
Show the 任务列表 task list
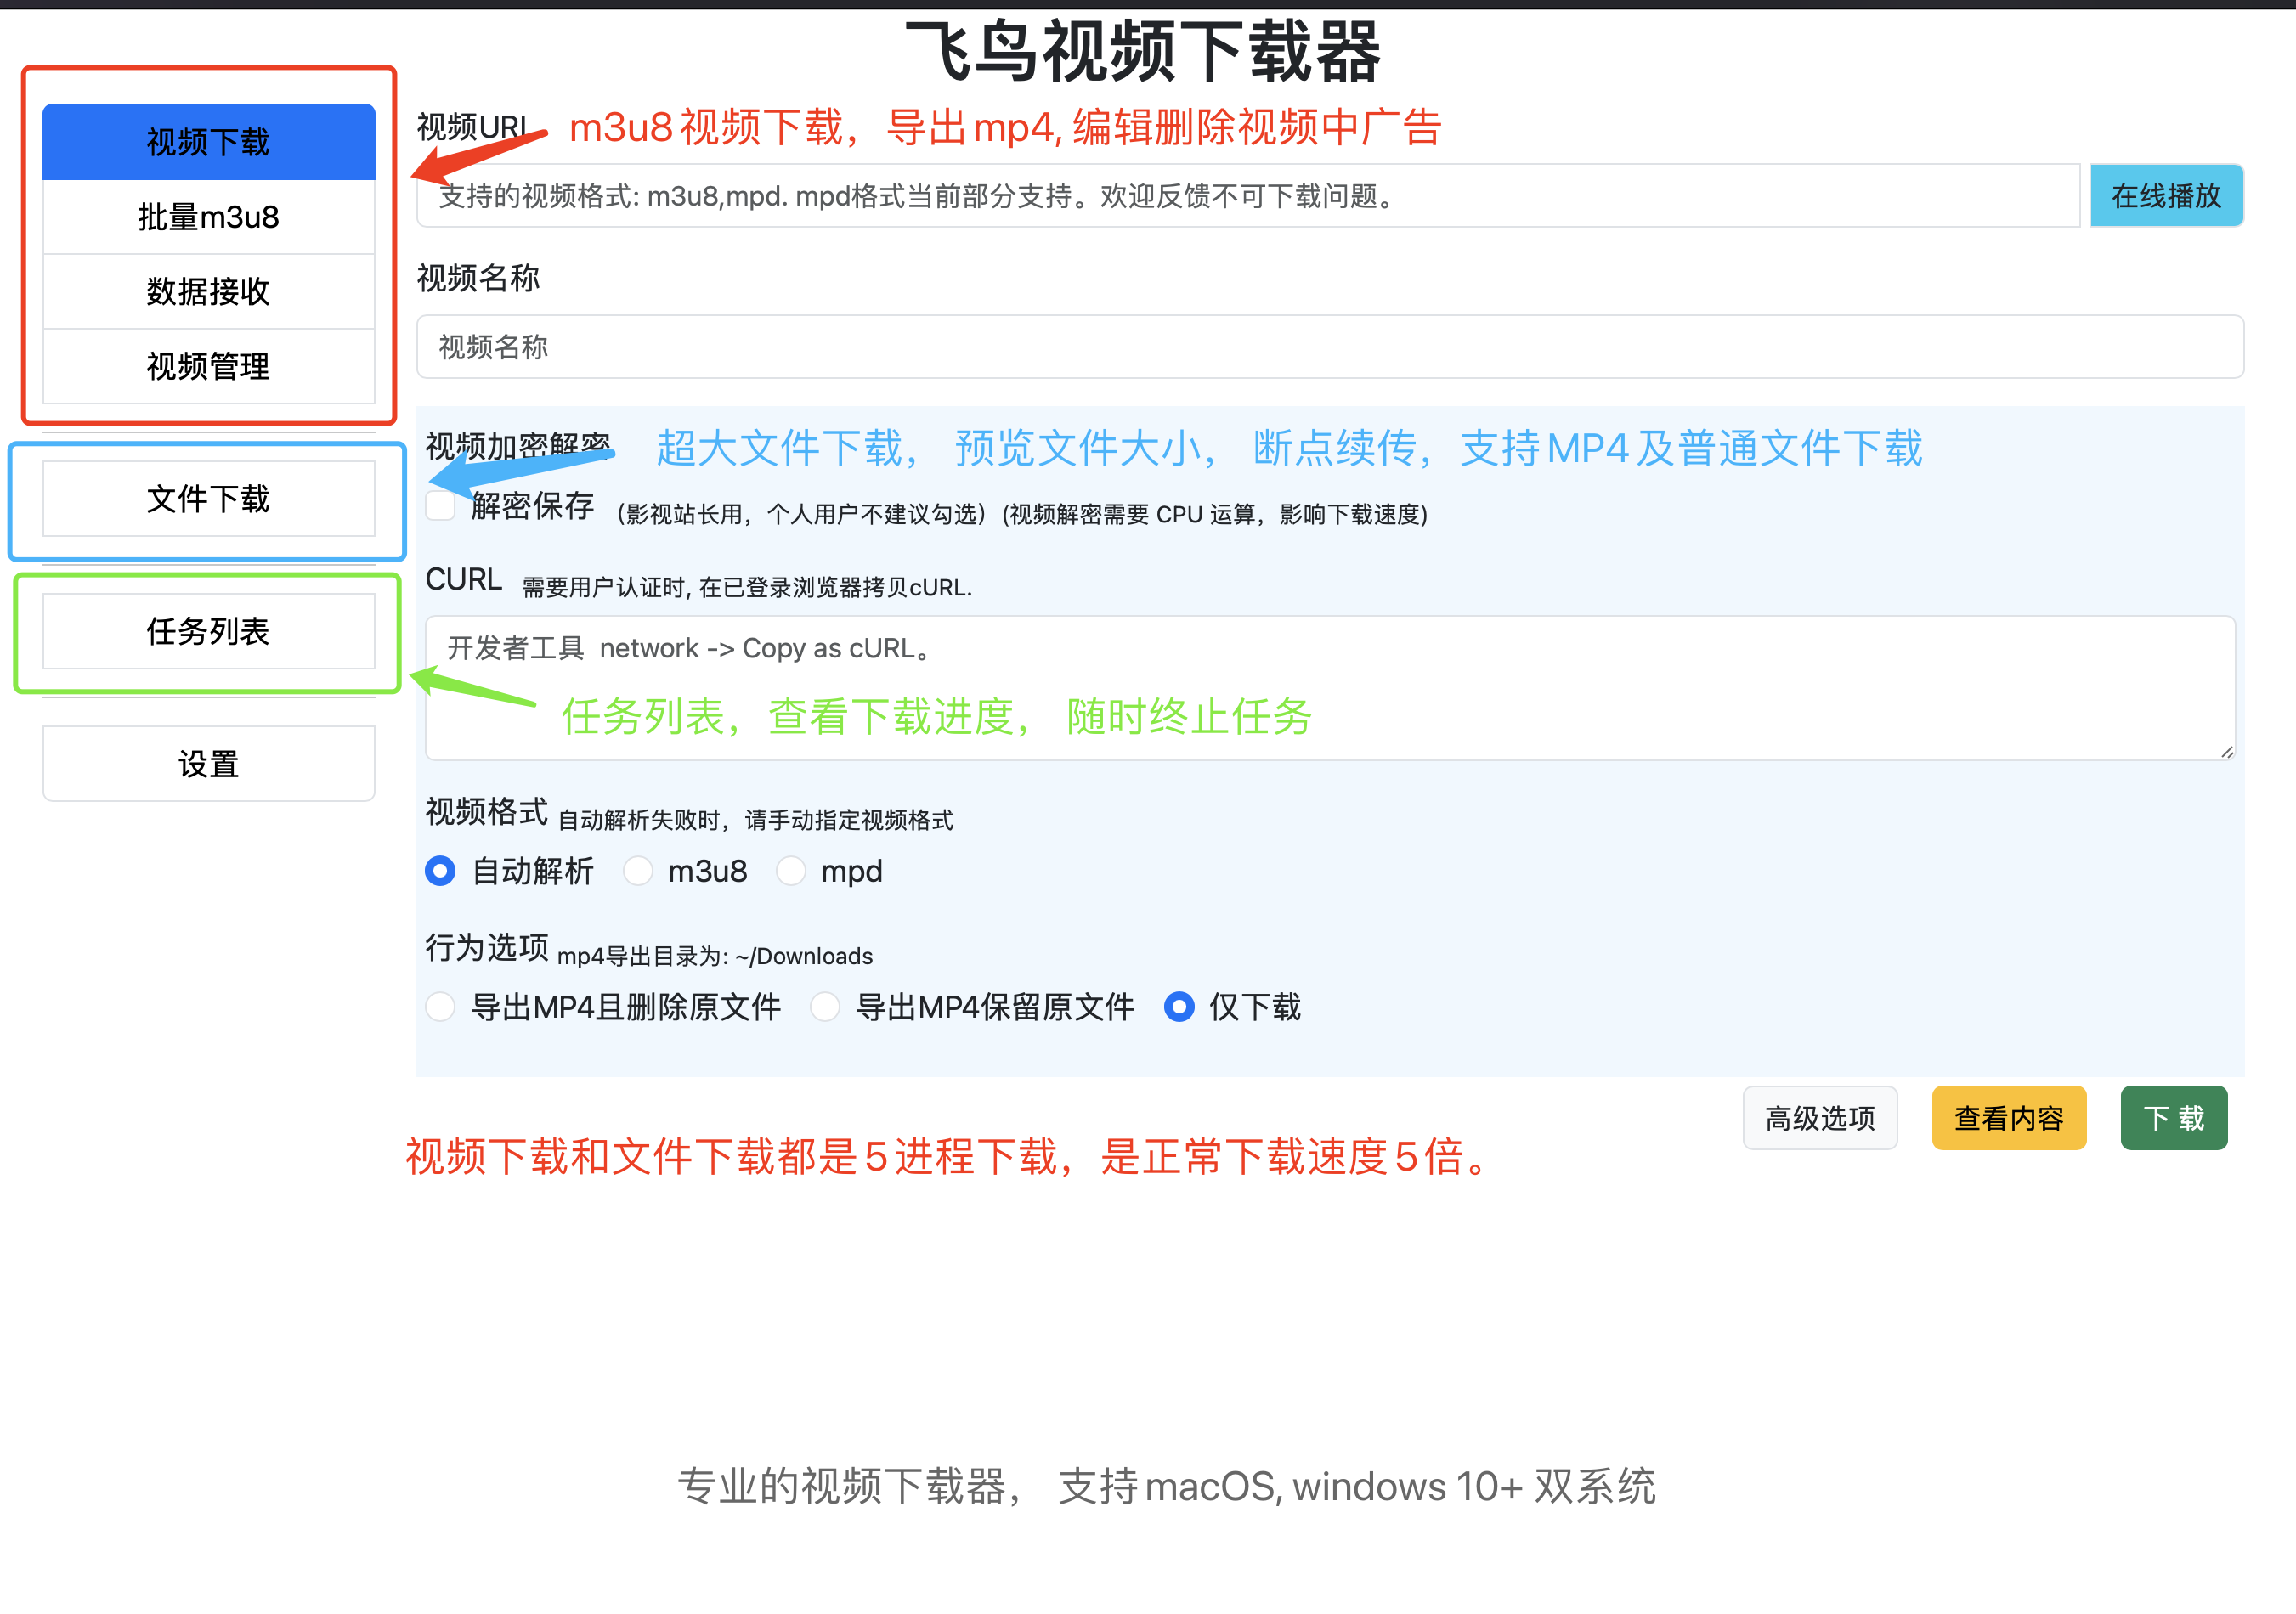tap(208, 632)
